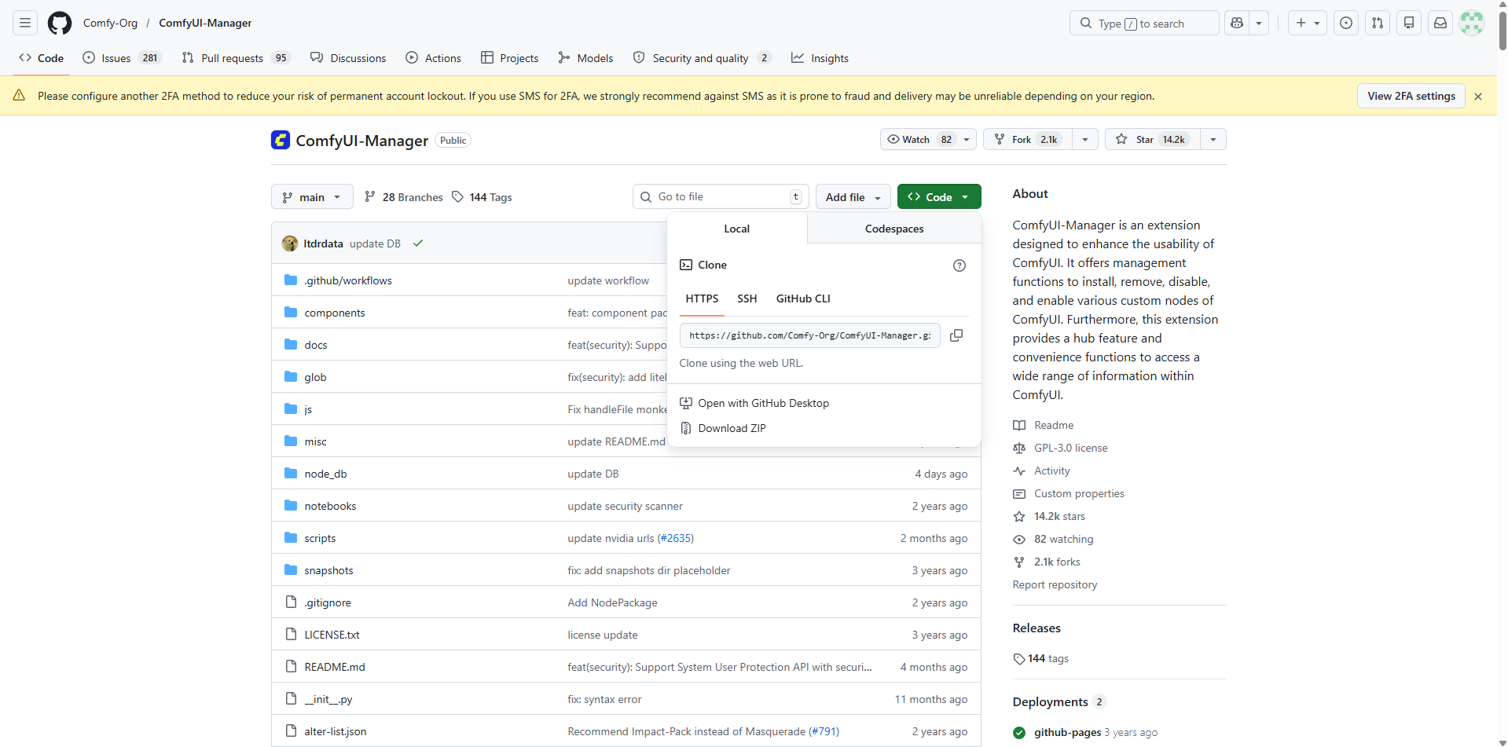
Task: Open the Releases heading link
Action: pyautogui.click(x=1037, y=628)
